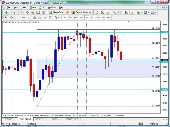Expand the Indicators dropdown arrow
The height and width of the screenshot is (127, 170).
pyautogui.click(x=141, y=12)
